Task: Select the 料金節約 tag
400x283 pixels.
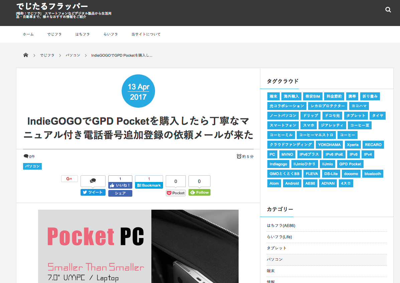Action: click(334, 96)
